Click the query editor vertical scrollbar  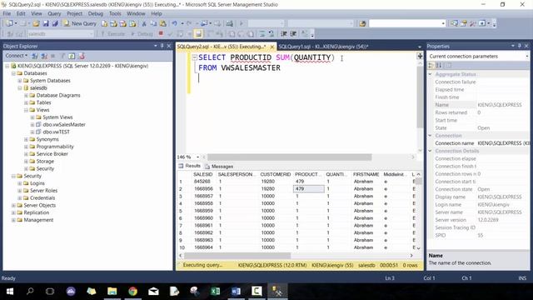click(420, 97)
